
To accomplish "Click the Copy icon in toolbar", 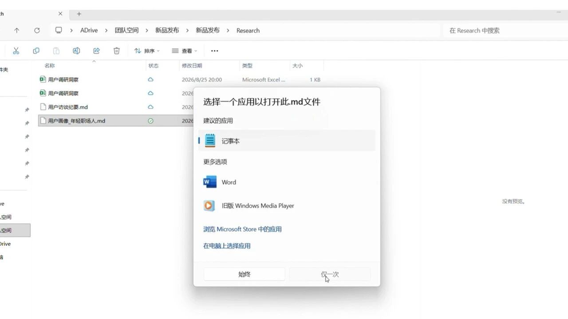I will click(x=36, y=51).
